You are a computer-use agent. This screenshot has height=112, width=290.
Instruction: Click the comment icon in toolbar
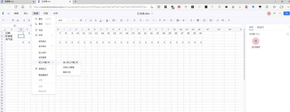pyautogui.click(x=223, y=20)
